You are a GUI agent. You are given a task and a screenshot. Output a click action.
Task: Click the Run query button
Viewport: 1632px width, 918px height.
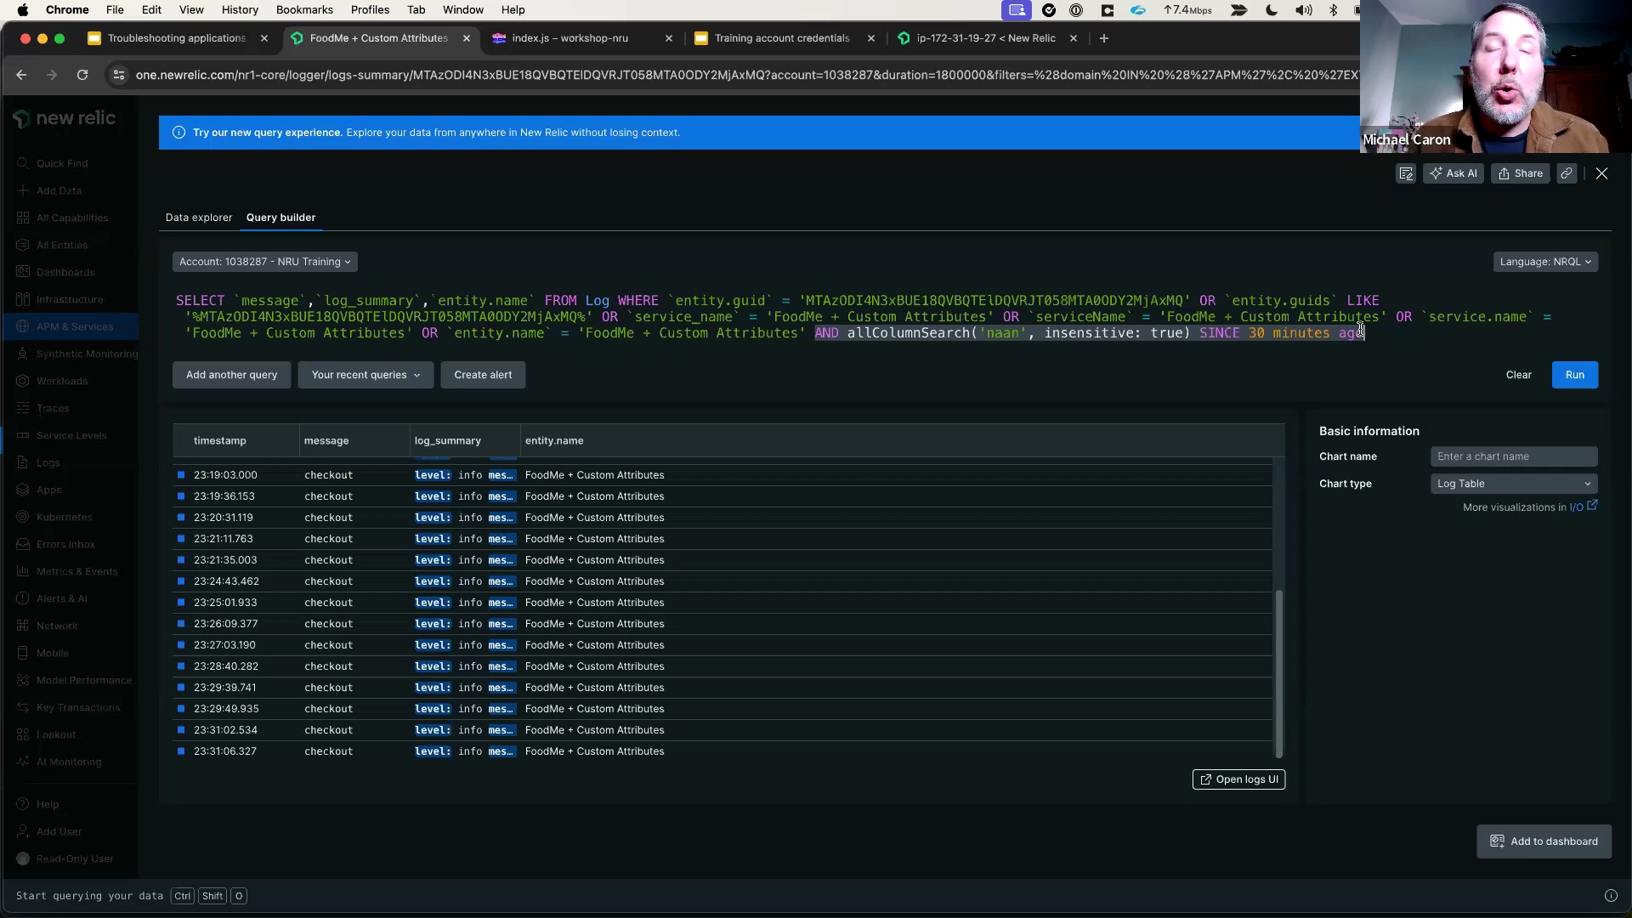coord(1575,374)
